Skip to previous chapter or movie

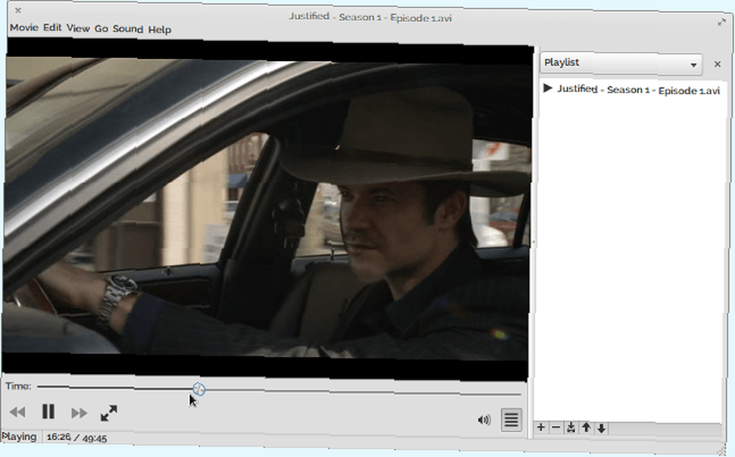click(18, 412)
